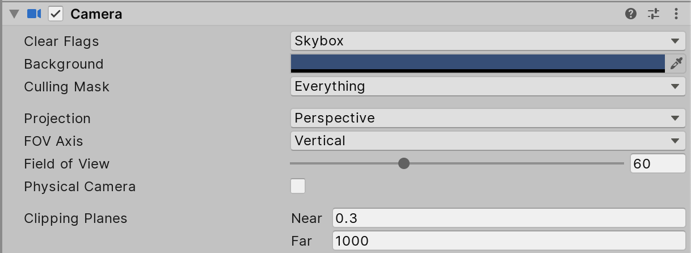Open the Camera component help reference
The width and height of the screenshot is (691, 253).
pyautogui.click(x=630, y=14)
